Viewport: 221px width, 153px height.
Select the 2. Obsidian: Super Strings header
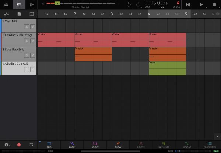[x=19, y=40]
